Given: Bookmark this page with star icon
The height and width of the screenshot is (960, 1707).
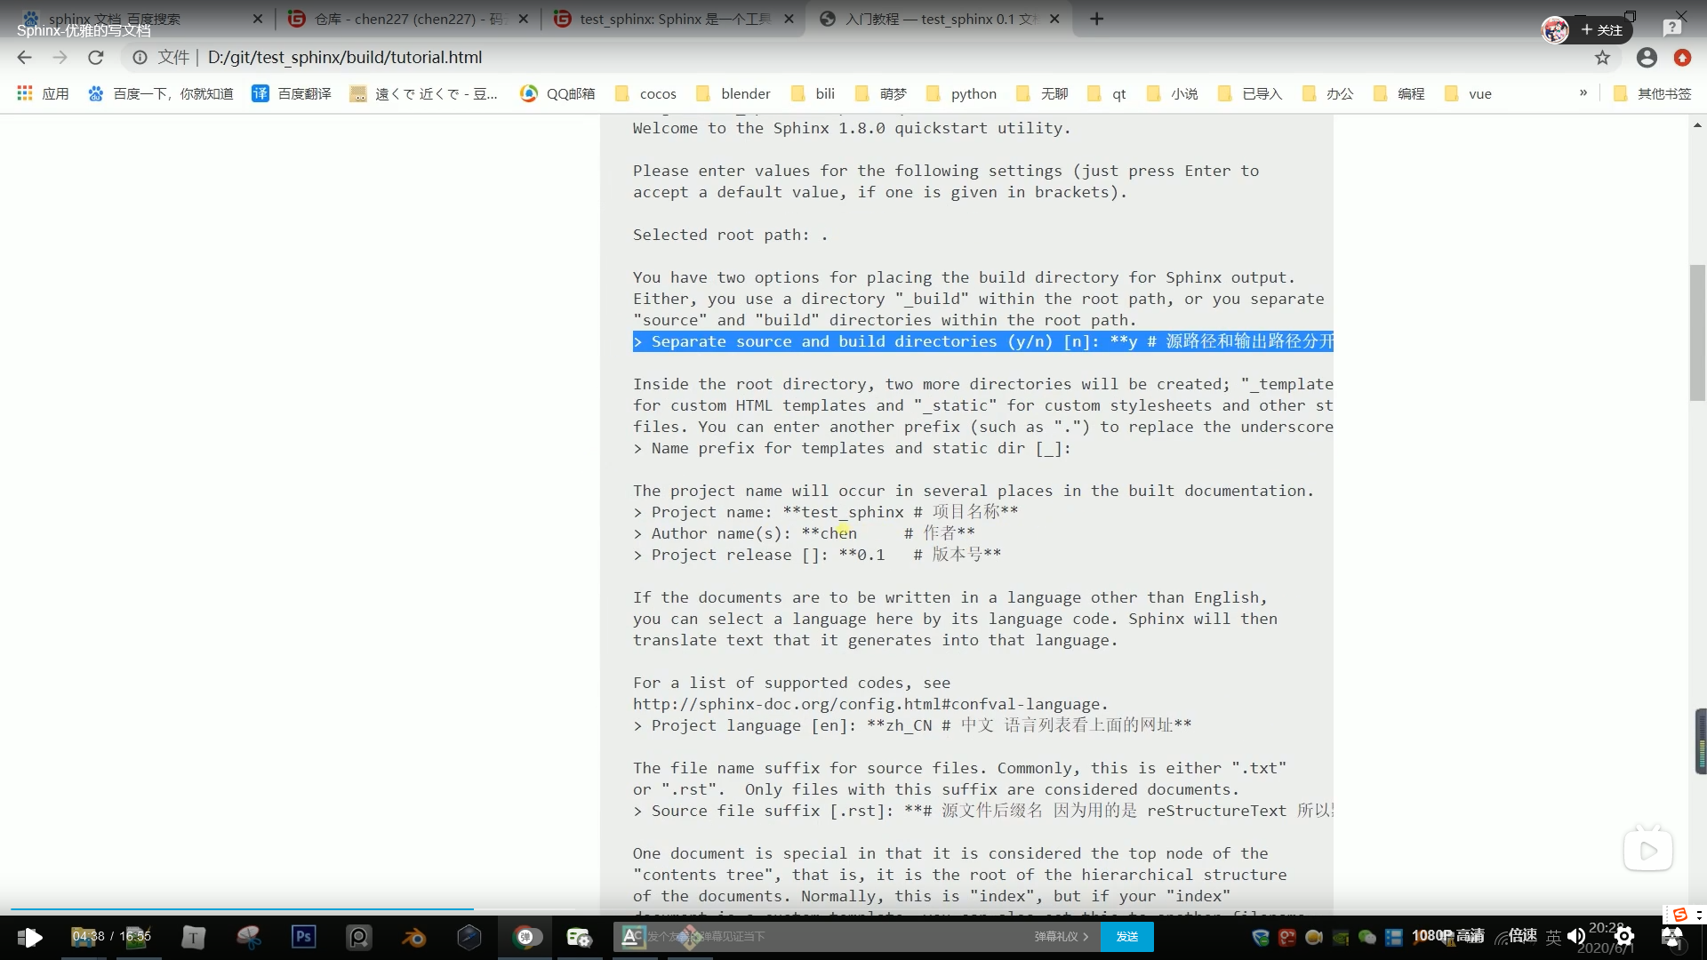Looking at the screenshot, I should click(1602, 58).
